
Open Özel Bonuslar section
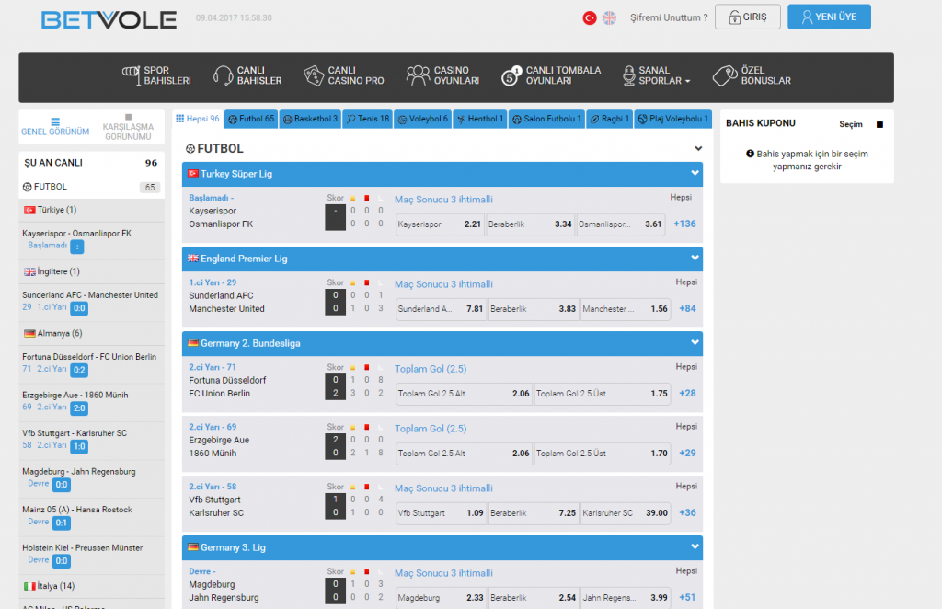click(752, 75)
